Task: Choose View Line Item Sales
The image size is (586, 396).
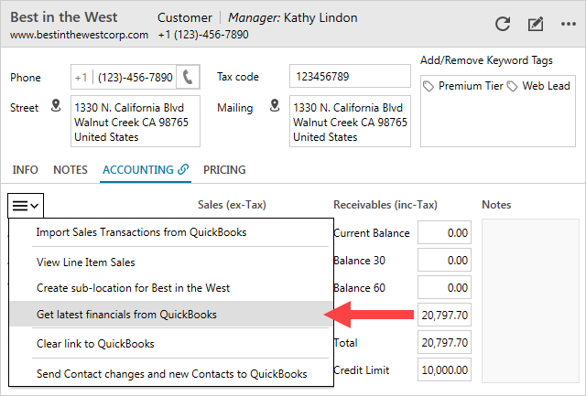Action: (x=85, y=262)
